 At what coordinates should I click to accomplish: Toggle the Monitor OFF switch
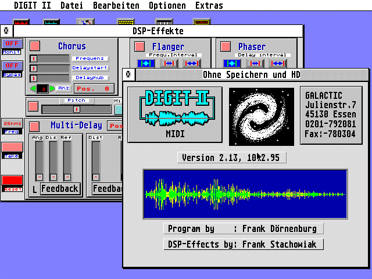(12, 44)
